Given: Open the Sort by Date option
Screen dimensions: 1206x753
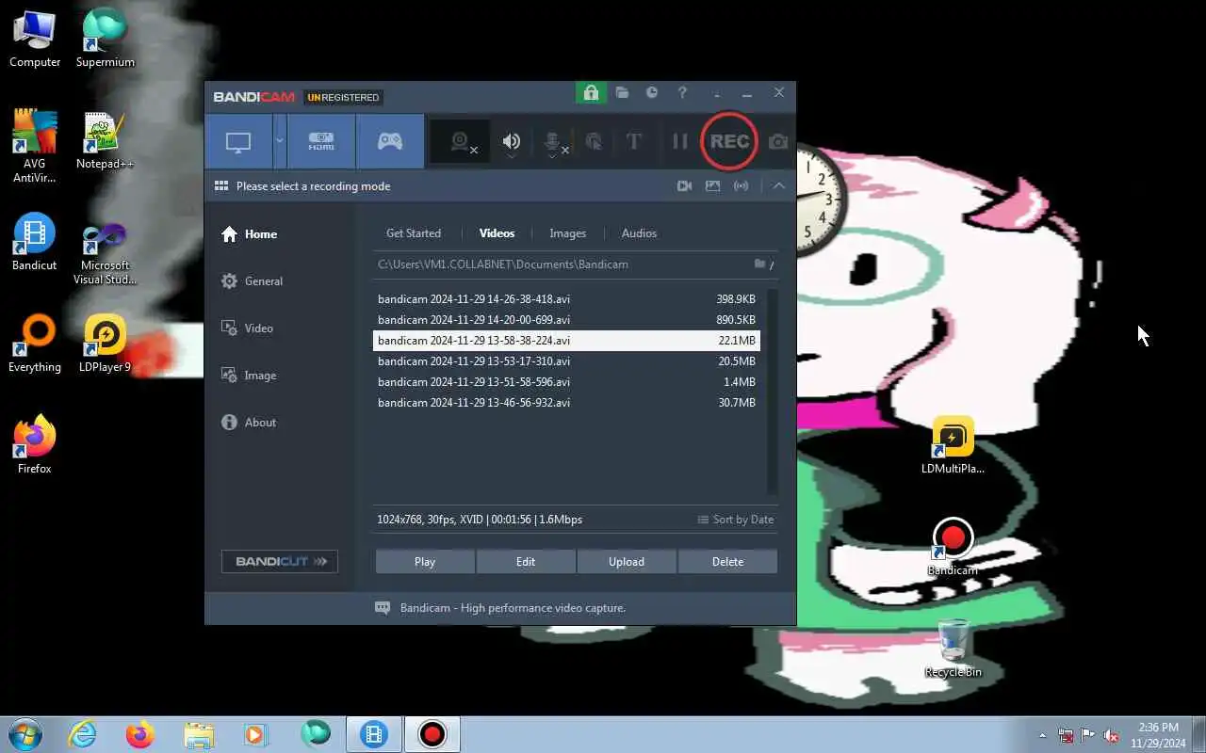Looking at the screenshot, I should click(736, 520).
